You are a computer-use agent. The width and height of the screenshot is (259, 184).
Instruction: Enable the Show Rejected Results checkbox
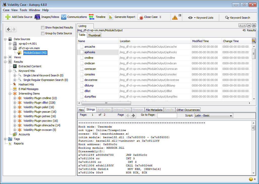pos(43,27)
